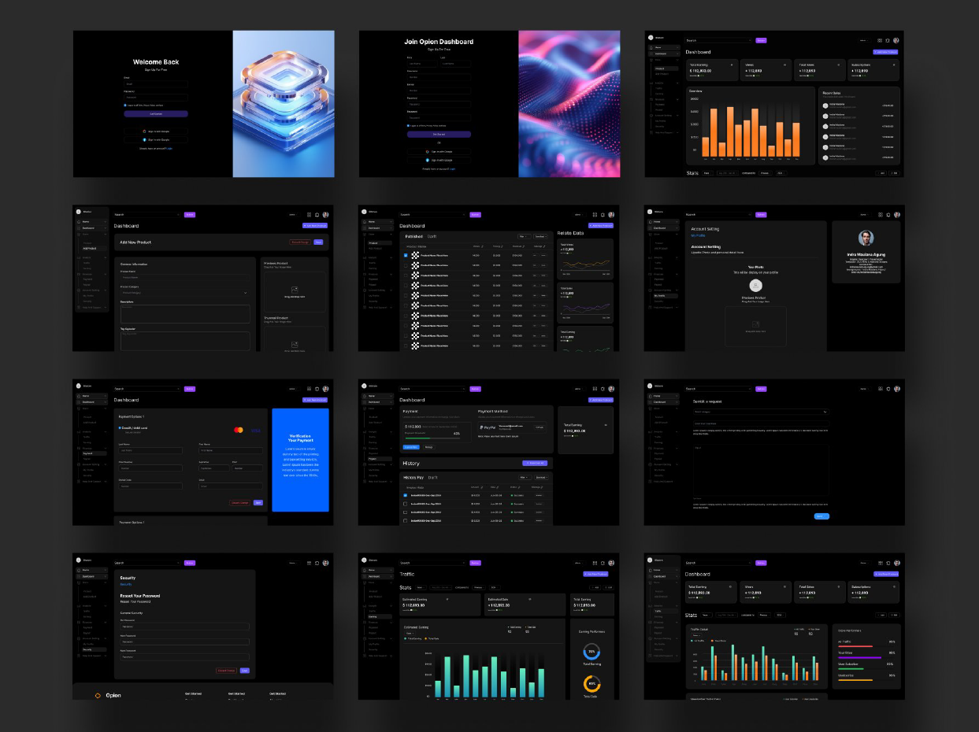Click the Visa logo in Payment Options
Screen dimensions: 979x732
[x=256, y=430]
